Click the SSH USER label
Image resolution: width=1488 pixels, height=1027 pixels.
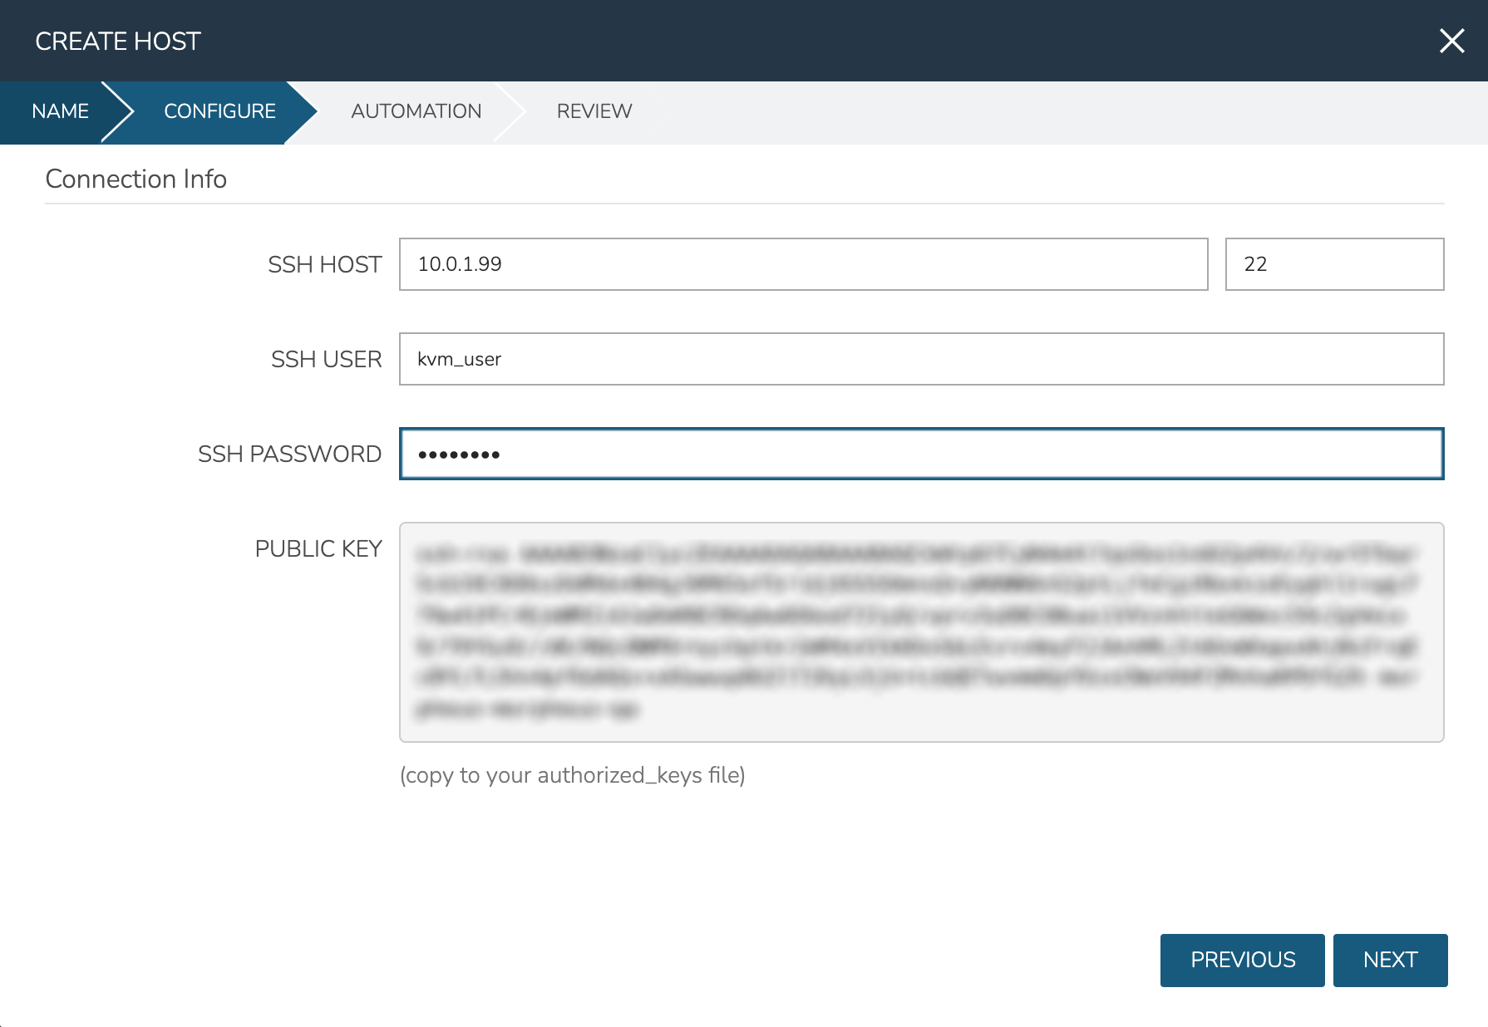click(x=326, y=359)
